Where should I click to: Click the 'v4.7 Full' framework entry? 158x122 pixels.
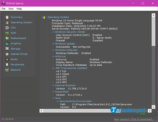point(61,71)
